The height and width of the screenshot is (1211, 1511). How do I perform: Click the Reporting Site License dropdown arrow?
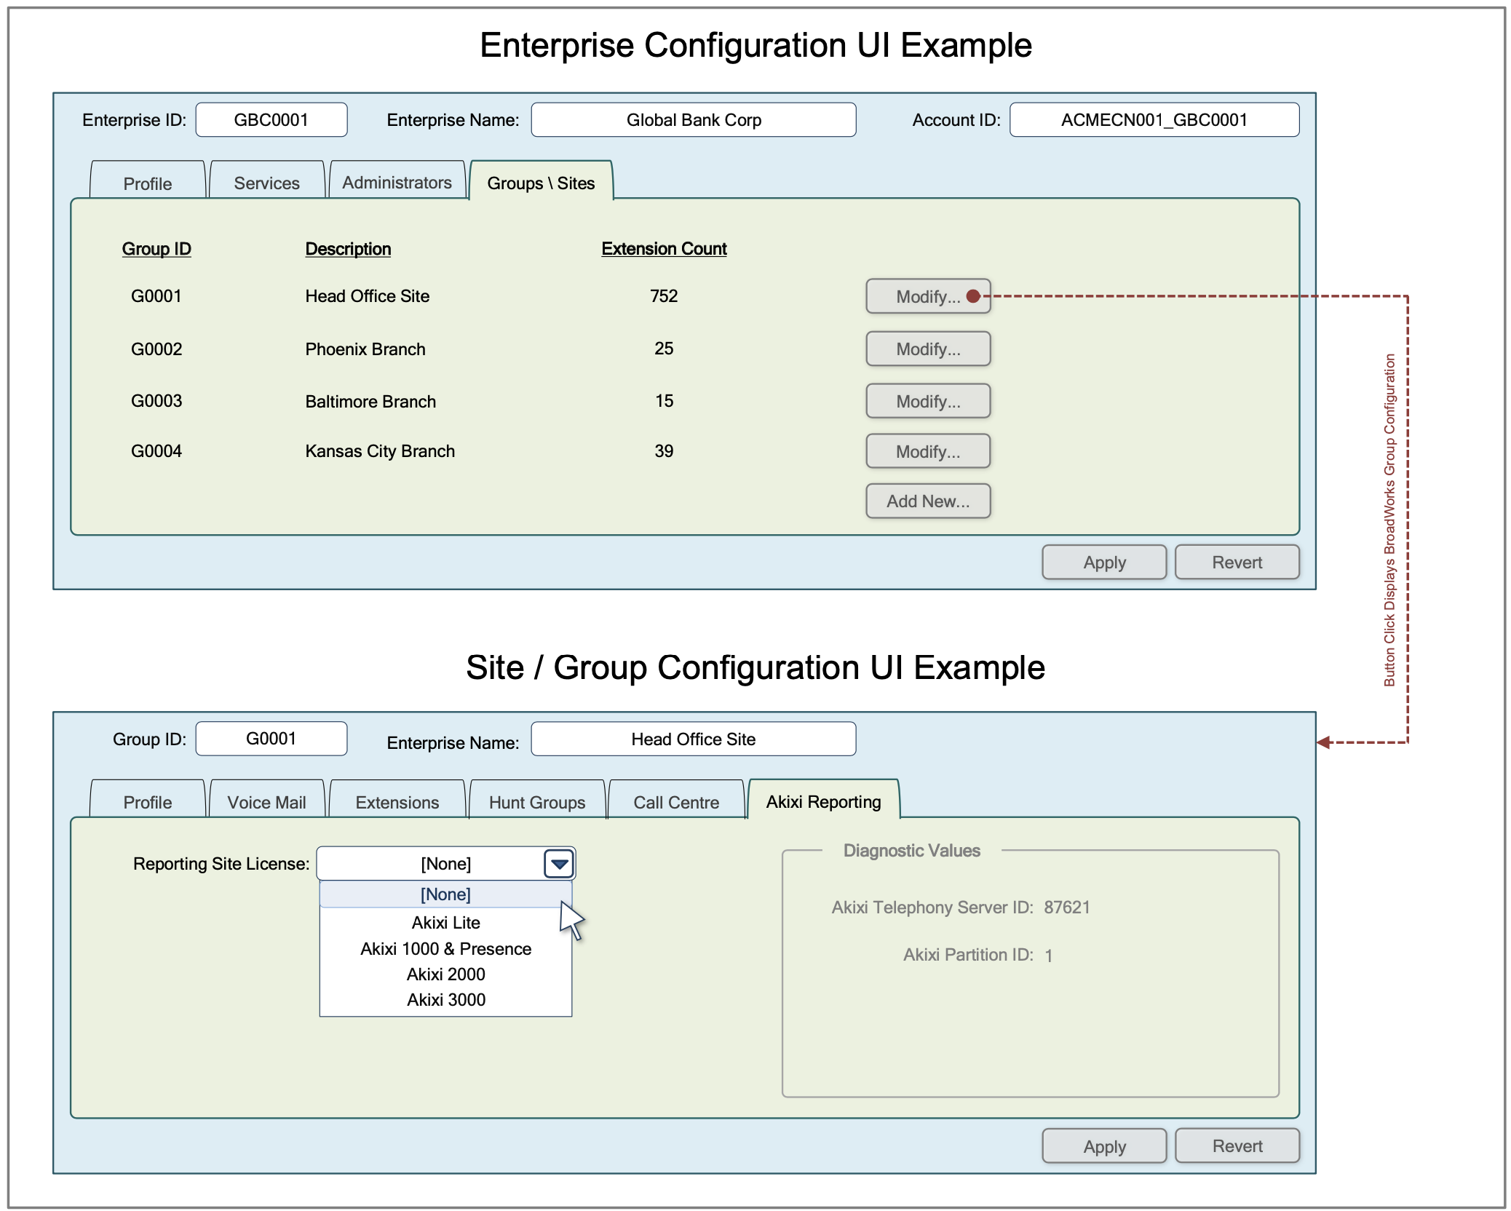pos(559,864)
